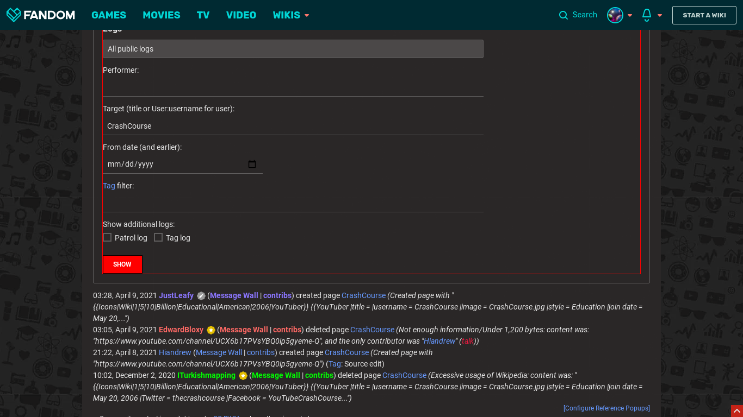
Task: Open the italic Hiandrew link in deletion reason
Action: (439, 341)
